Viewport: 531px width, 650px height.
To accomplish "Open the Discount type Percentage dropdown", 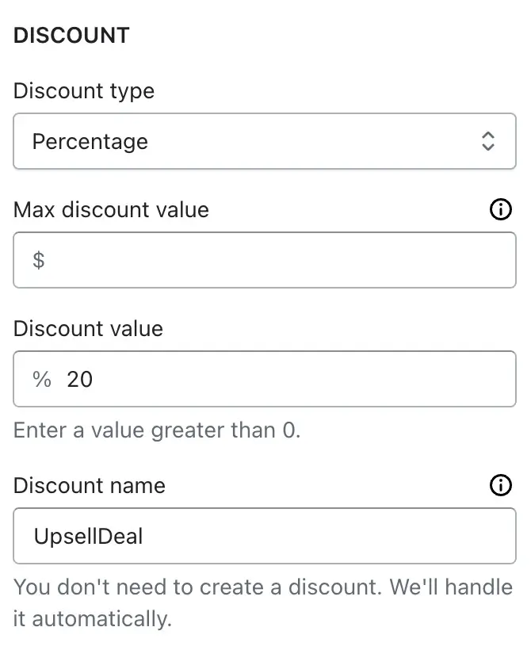I will coord(265,141).
